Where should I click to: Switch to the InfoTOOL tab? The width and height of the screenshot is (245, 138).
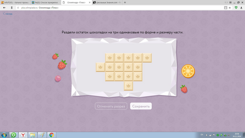pyautogui.click(x=15, y=3)
